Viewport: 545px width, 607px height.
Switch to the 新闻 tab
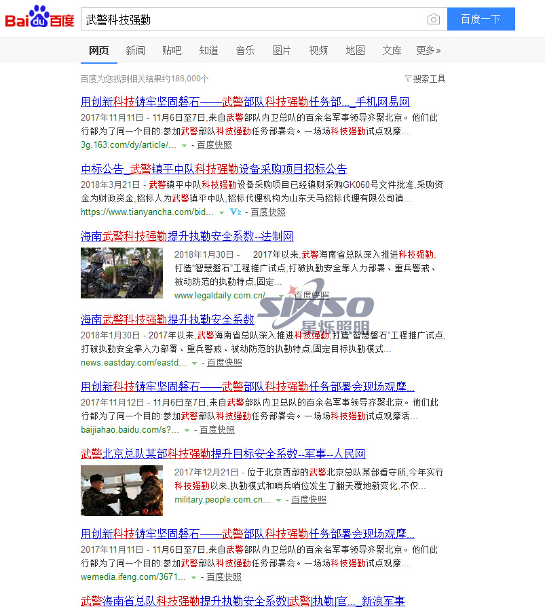point(135,50)
